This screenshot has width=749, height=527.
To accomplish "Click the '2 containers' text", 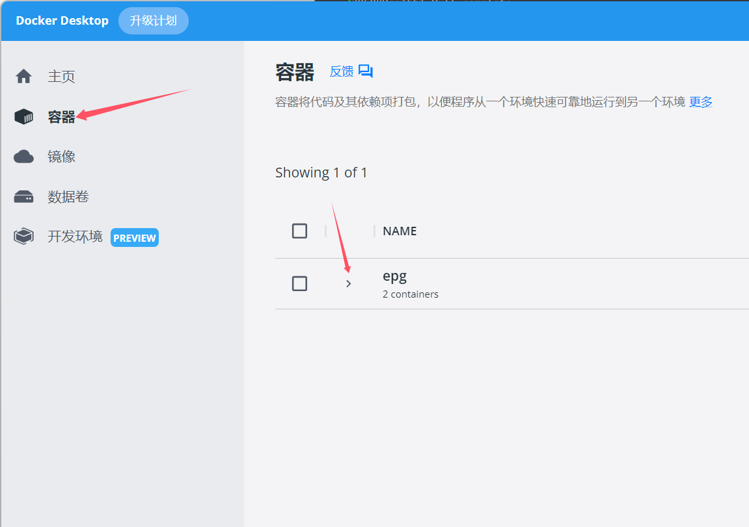I will [411, 294].
